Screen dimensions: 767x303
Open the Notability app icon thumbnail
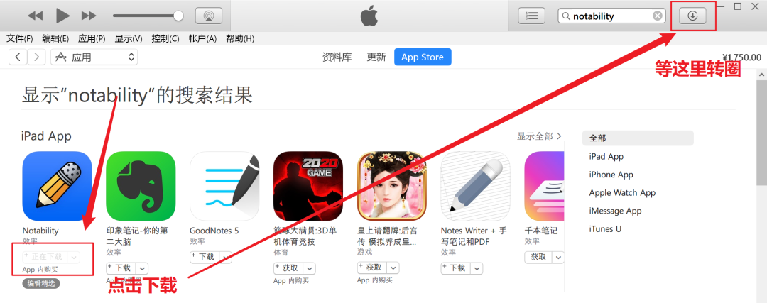point(58,186)
